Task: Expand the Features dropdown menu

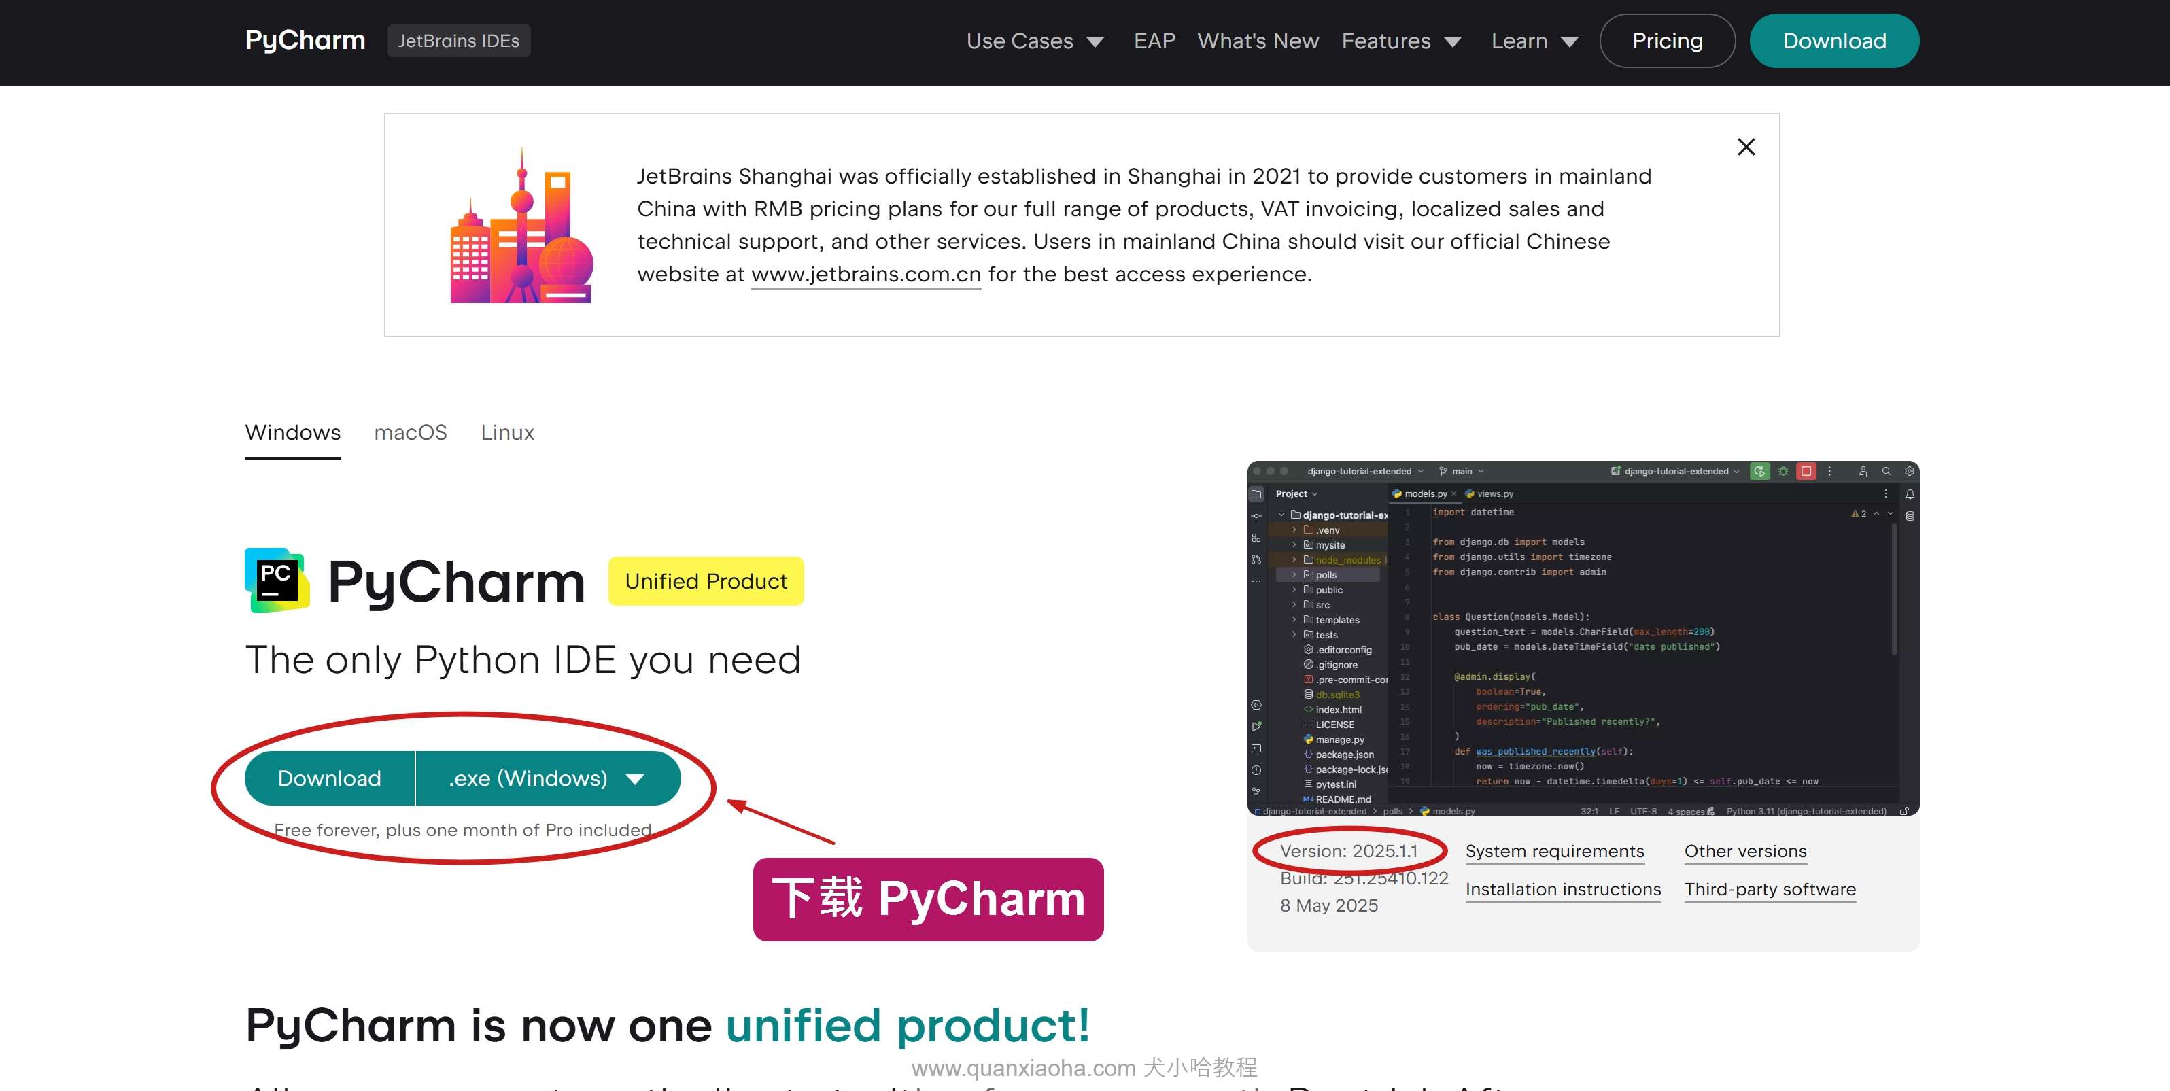Action: click(x=1402, y=40)
